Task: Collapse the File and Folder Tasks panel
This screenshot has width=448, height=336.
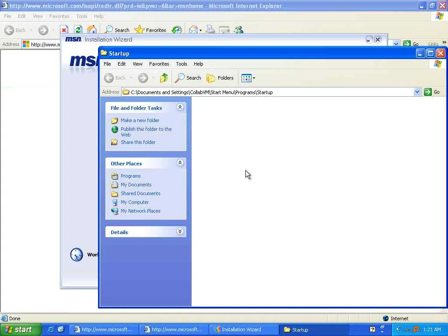Action: 180,107
